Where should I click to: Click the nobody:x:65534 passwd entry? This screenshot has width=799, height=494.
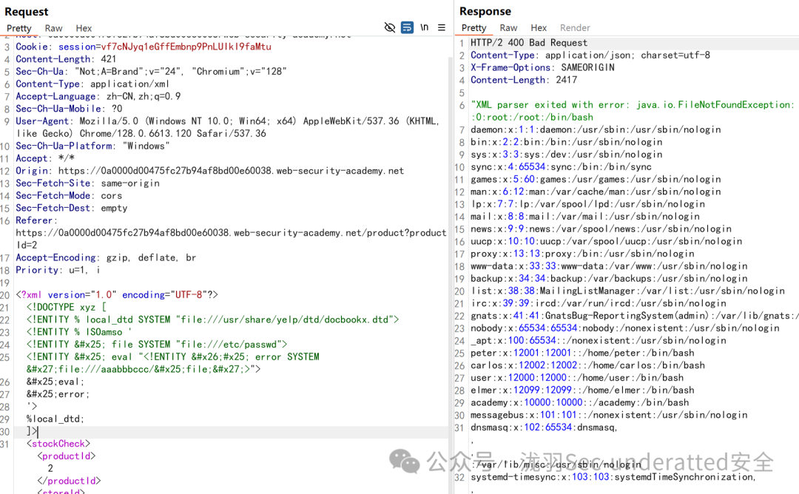(x=624, y=328)
